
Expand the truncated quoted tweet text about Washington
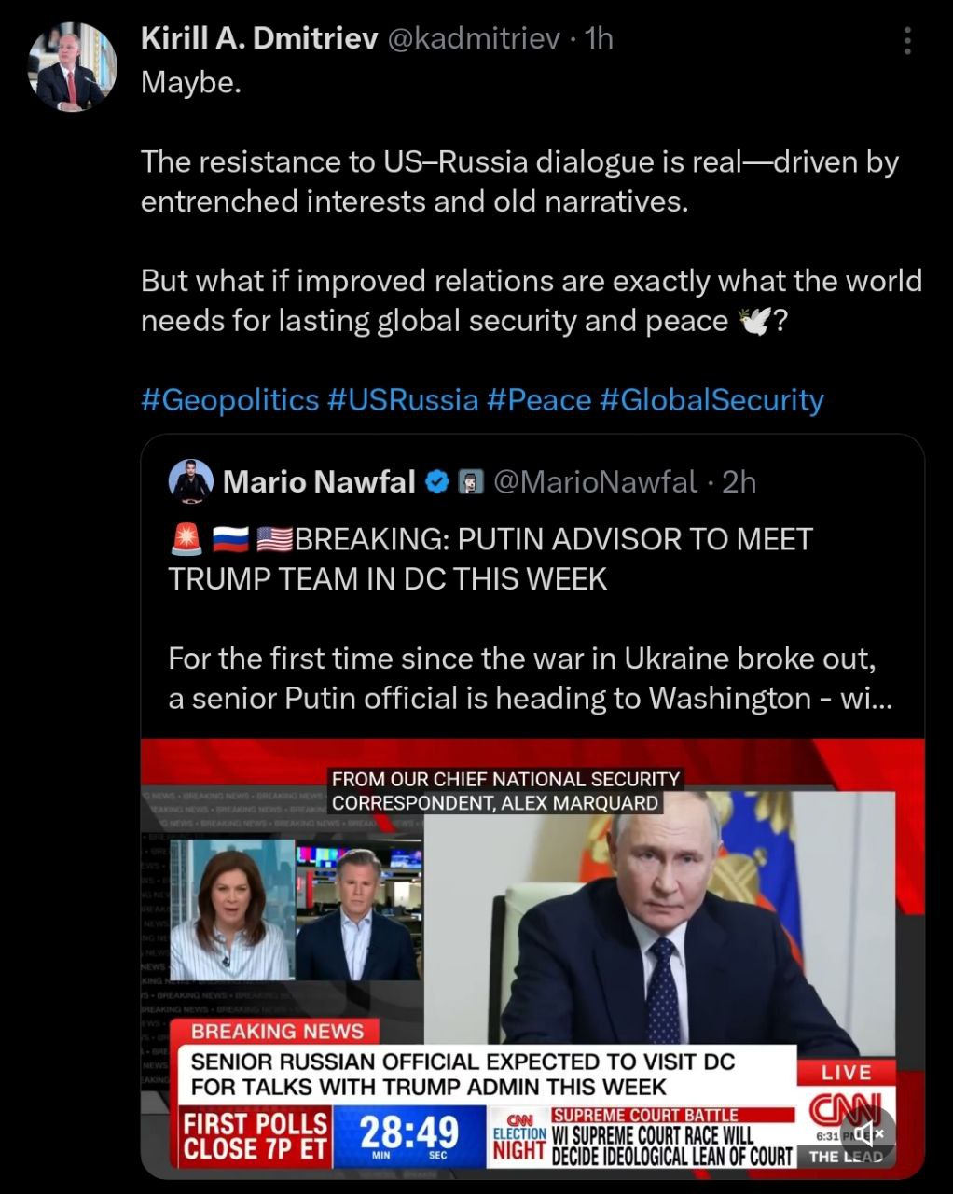click(530, 698)
